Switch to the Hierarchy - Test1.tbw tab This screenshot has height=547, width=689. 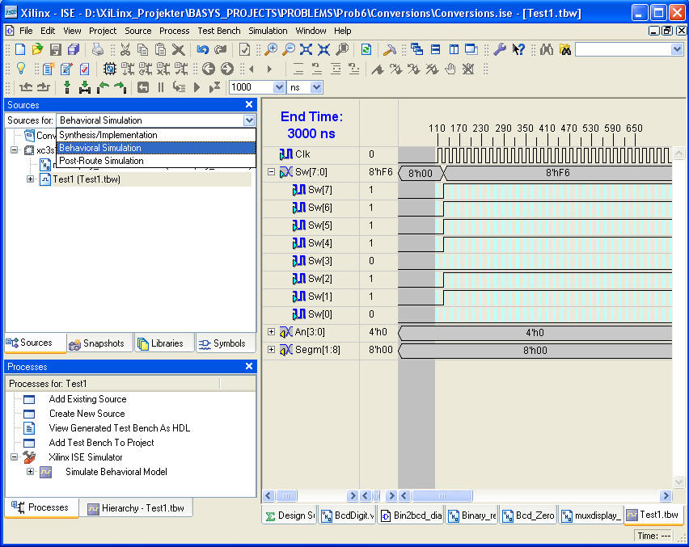coord(137,508)
